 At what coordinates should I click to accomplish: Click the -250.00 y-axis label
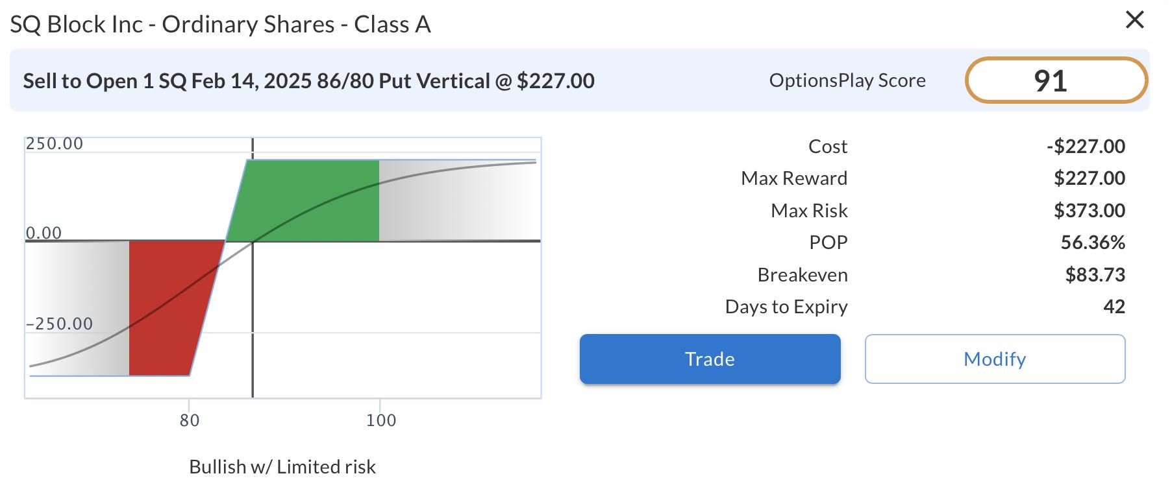[x=60, y=324]
